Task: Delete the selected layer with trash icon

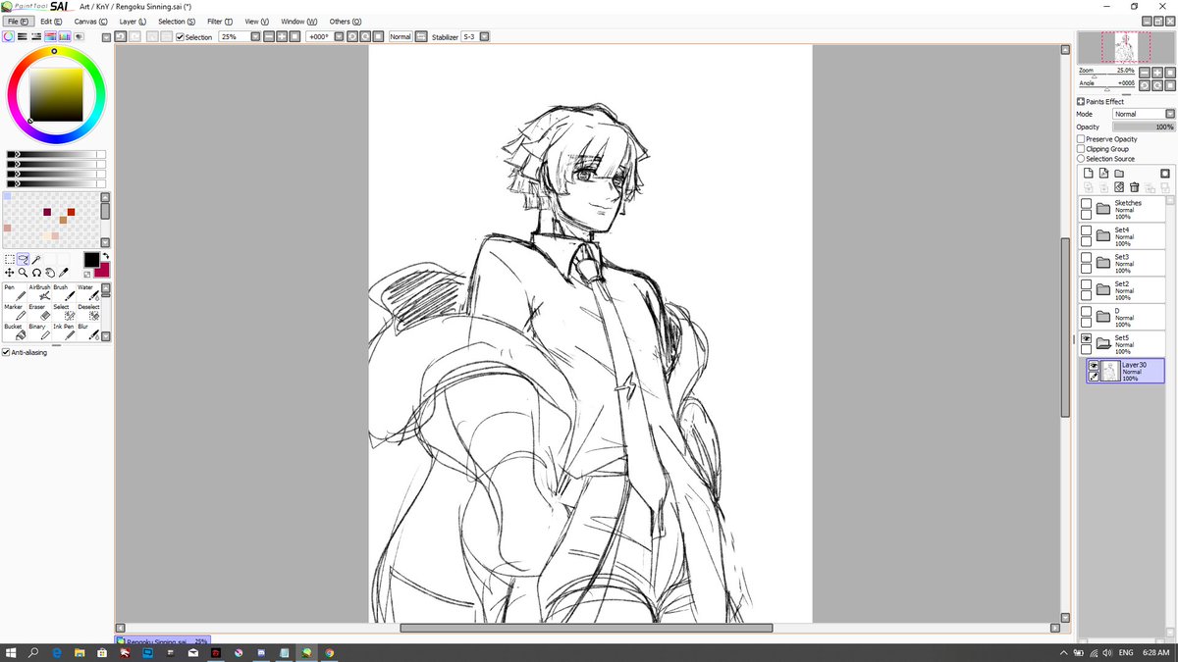Action: click(1134, 187)
